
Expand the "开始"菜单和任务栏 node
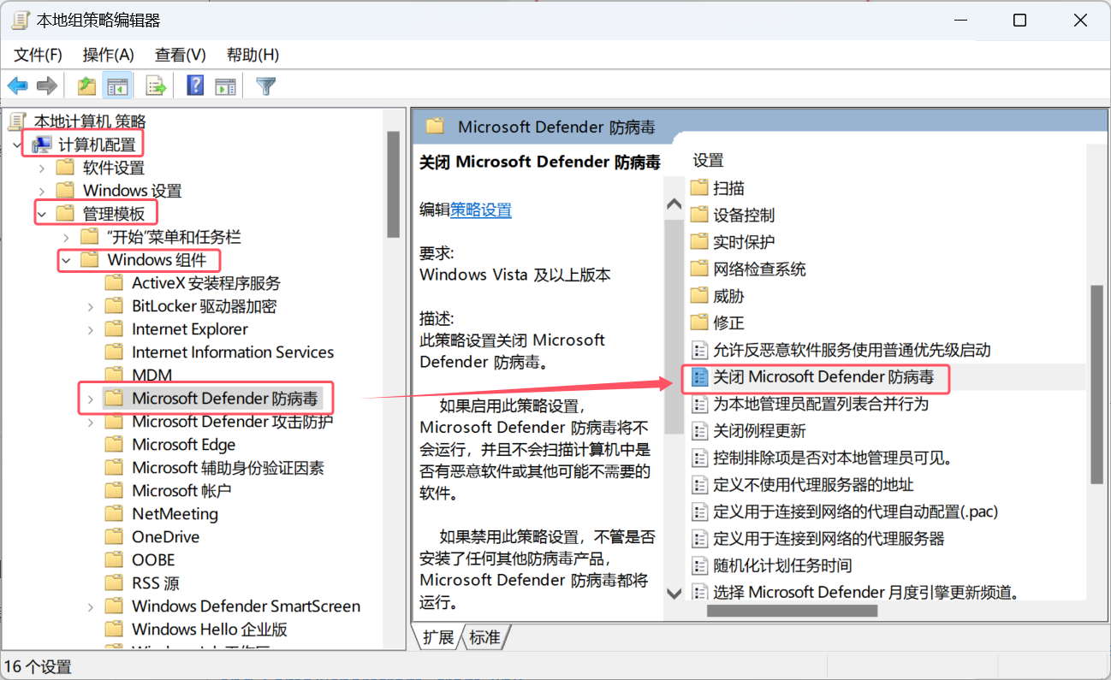coord(66,237)
